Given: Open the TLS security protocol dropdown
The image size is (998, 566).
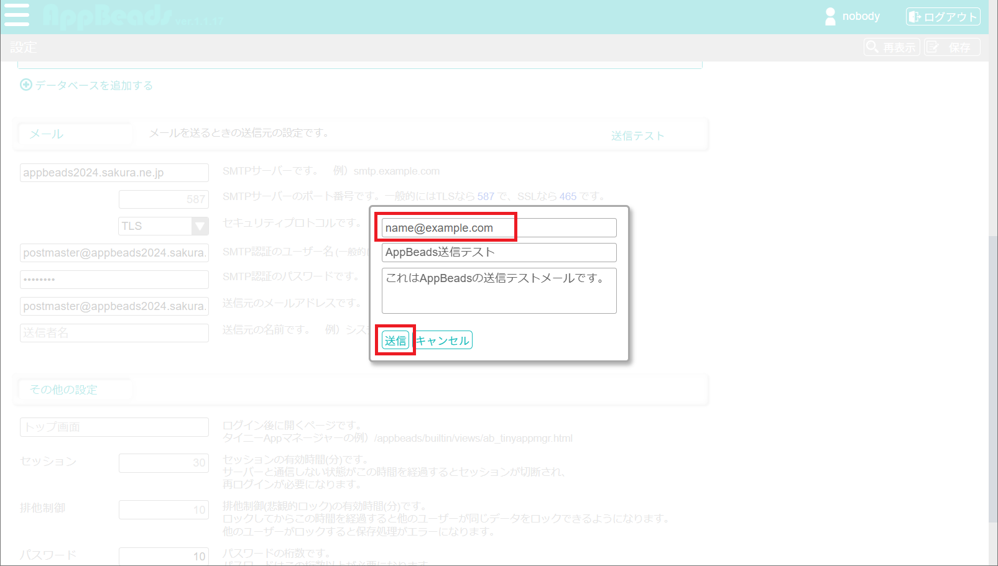Looking at the screenshot, I should tap(164, 226).
